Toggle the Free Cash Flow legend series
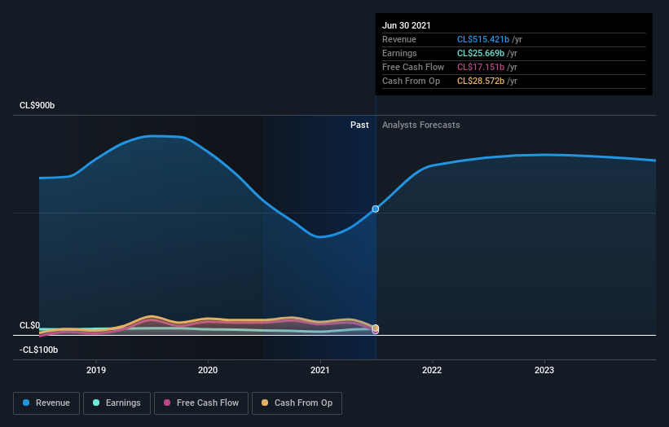 [x=201, y=403]
